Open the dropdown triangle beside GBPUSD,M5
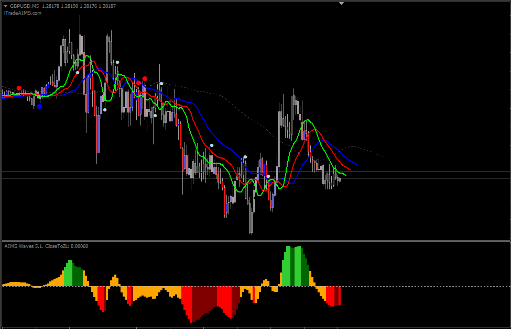The height and width of the screenshot is (329, 511). click(6, 6)
